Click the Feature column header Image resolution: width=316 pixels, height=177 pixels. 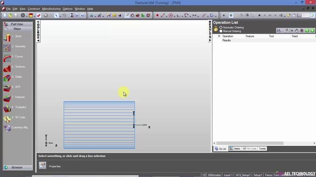click(250, 36)
